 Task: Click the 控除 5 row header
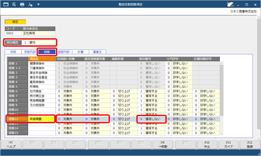[x=18, y=87]
